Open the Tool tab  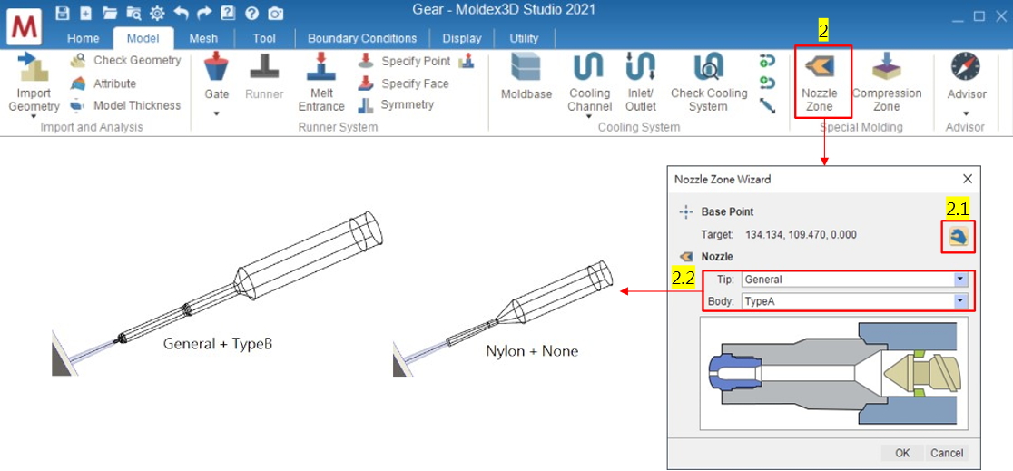pos(264,38)
